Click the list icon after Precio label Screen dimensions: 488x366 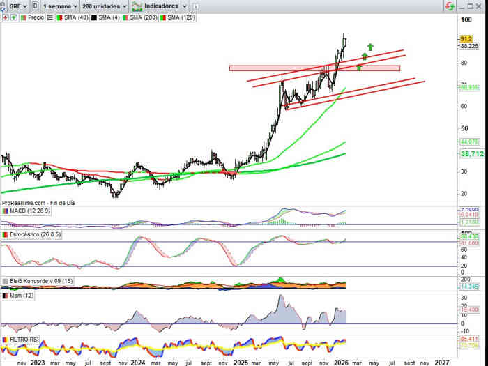[x=49, y=16]
